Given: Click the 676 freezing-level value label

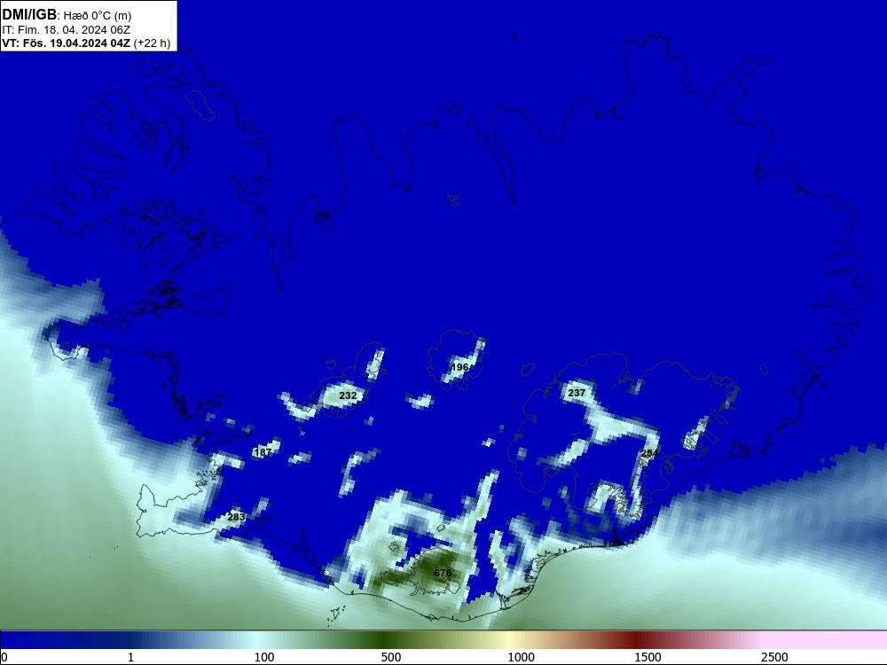Looking at the screenshot, I should coord(443,573).
